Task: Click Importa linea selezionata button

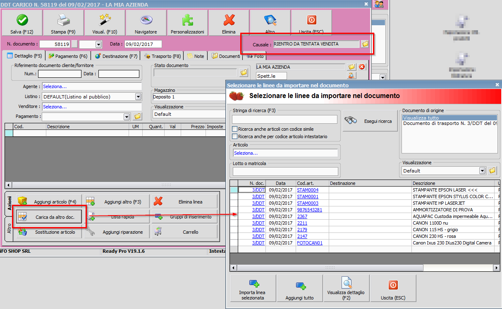Action: [x=253, y=289]
